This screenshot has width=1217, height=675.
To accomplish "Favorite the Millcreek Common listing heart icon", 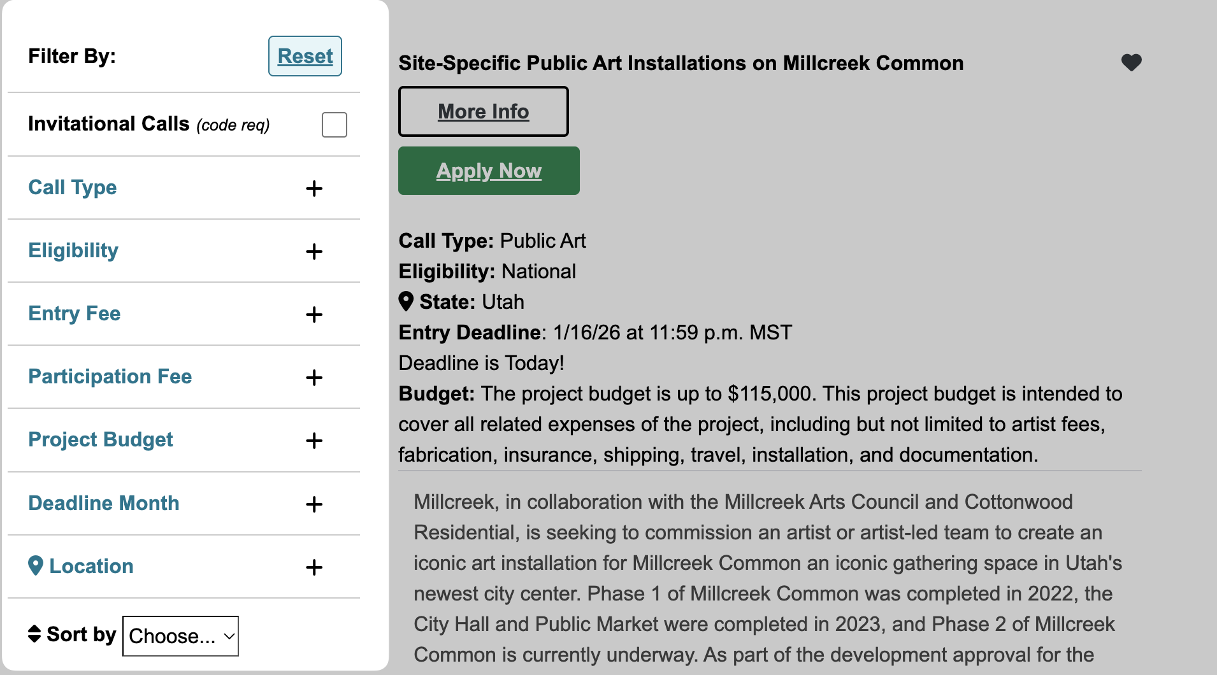I will coord(1131,62).
